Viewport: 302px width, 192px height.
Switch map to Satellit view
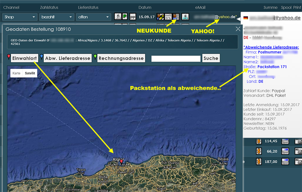coord(30,73)
